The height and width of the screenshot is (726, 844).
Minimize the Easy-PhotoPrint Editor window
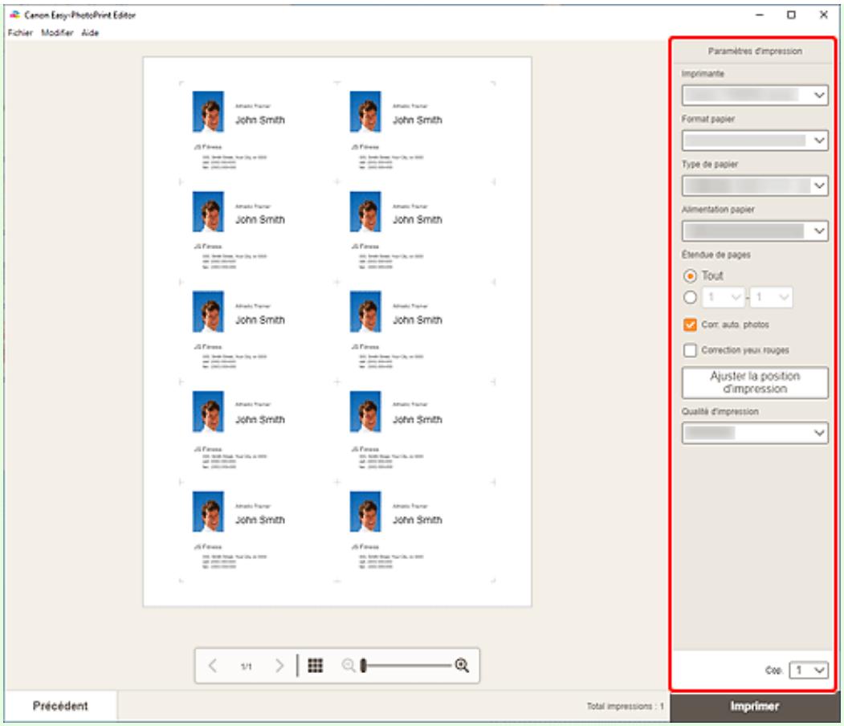[760, 15]
